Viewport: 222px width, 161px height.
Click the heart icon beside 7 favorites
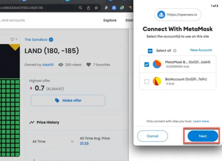pyautogui.click(x=89, y=65)
